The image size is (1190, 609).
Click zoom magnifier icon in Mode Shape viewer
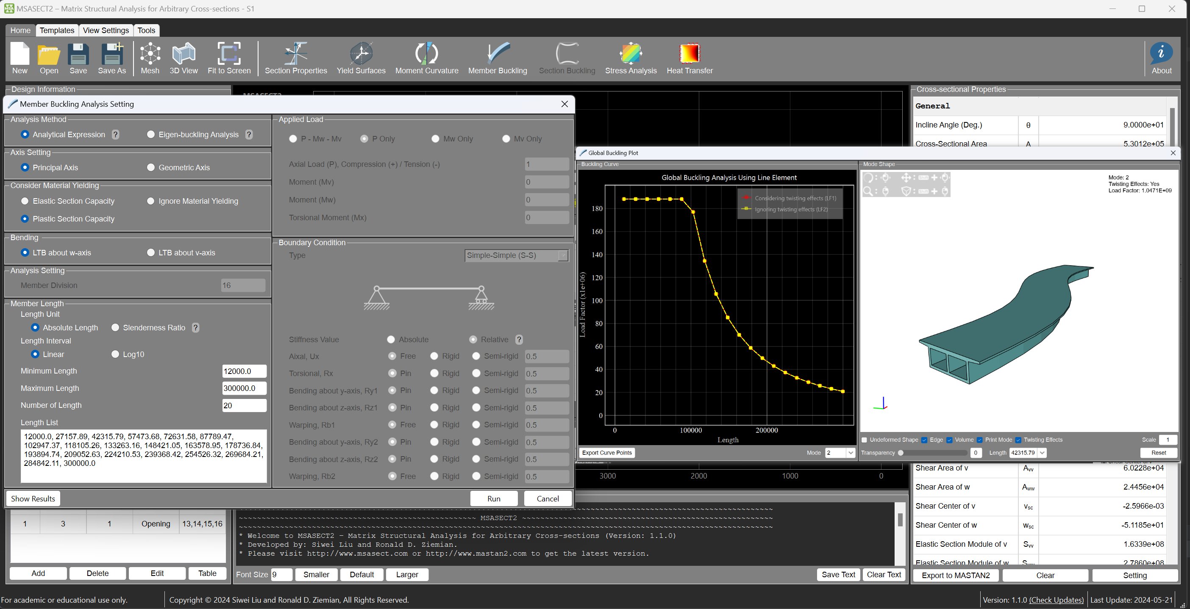click(x=868, y=191)
